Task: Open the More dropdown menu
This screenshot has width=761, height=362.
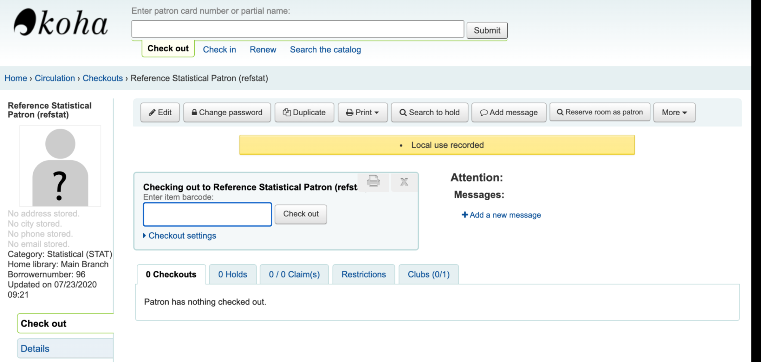Action: [674, 112]
